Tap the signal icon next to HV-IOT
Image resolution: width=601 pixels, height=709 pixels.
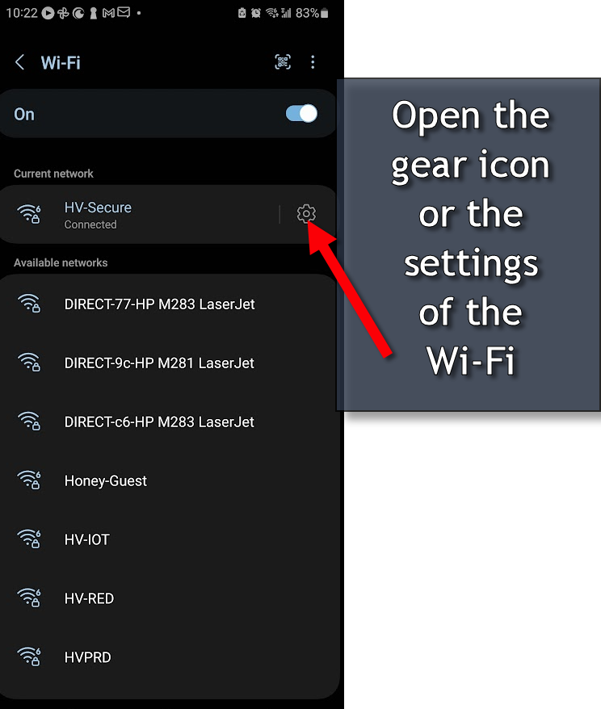pyautogui.click(x=29, y=539)
